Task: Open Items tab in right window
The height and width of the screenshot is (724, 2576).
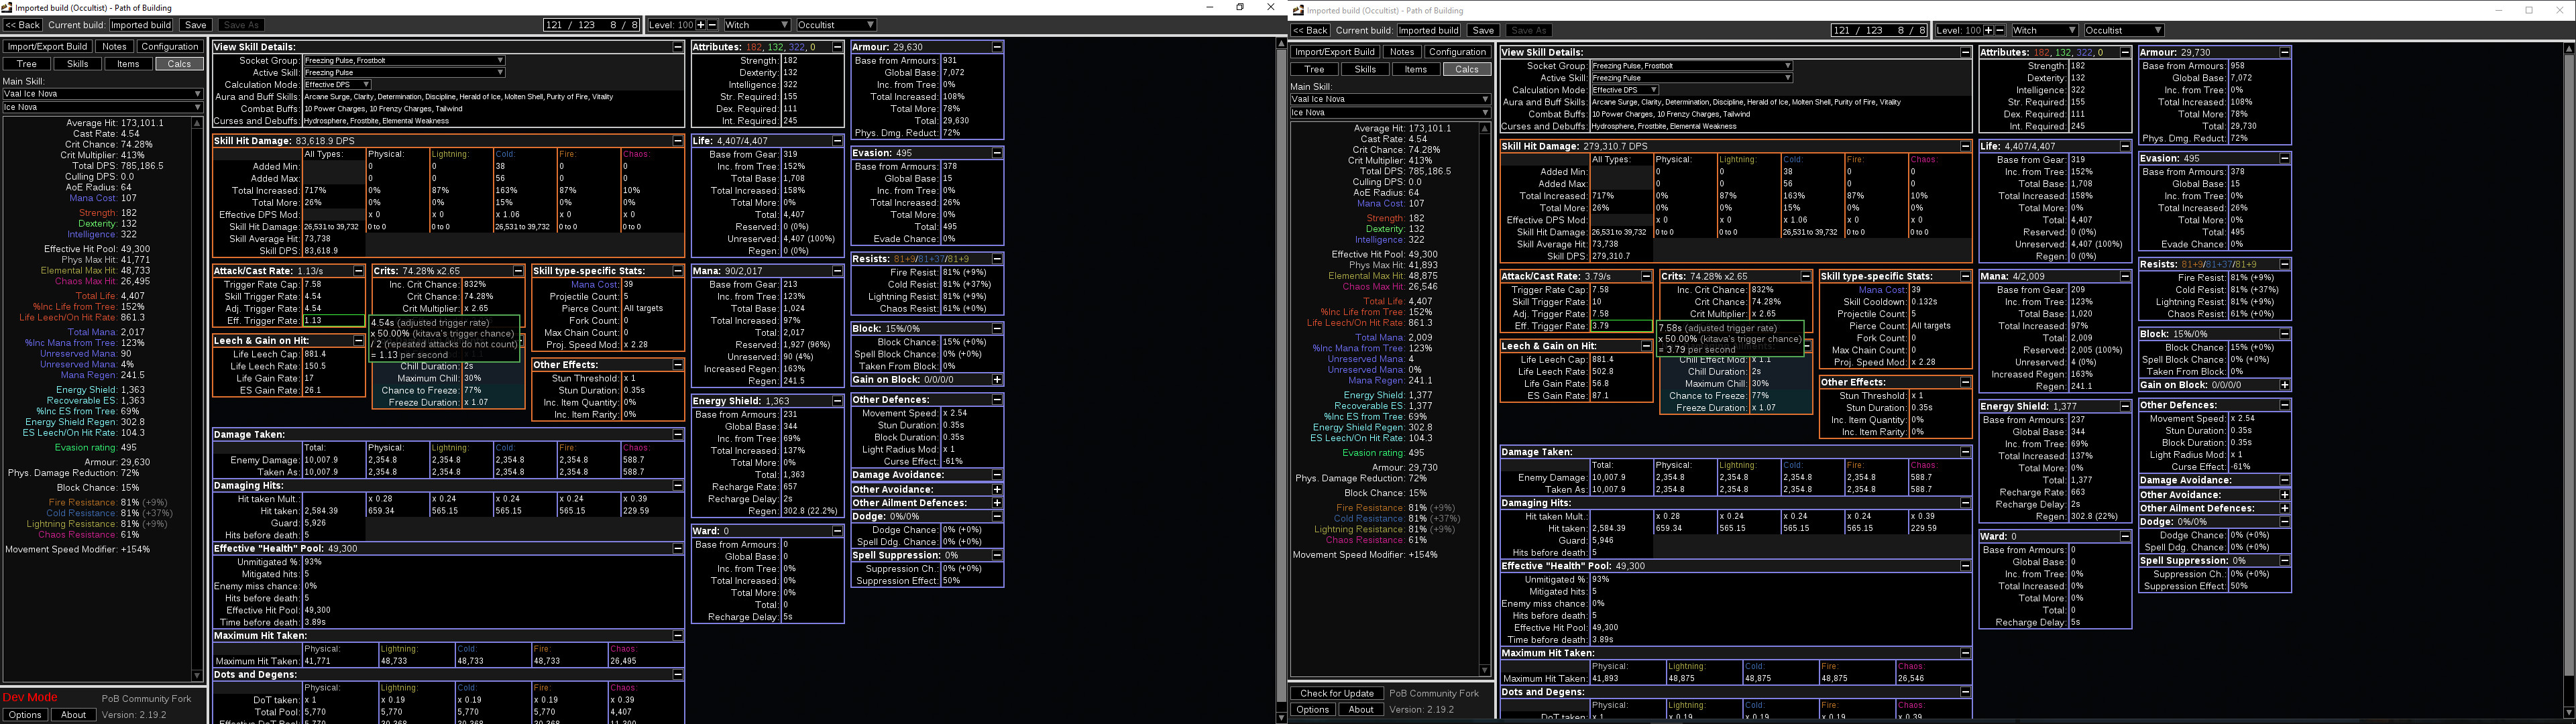Action: coord(1415,69)
